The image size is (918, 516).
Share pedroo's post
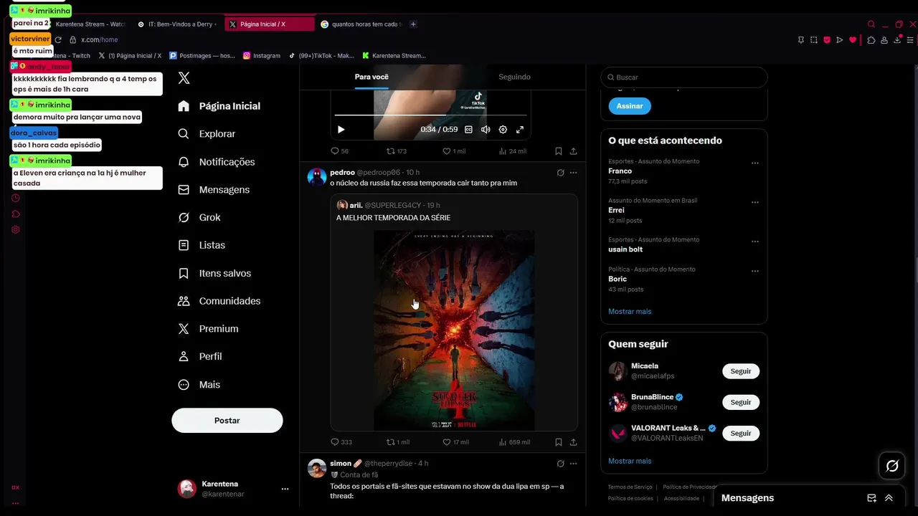click(573, 442)
